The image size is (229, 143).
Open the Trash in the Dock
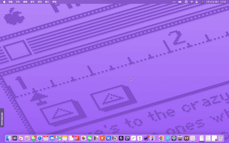point(220,138)
